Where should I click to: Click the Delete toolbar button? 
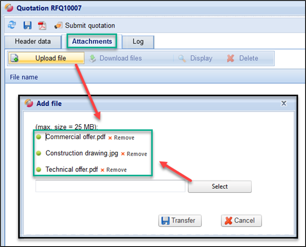point(243,58)
